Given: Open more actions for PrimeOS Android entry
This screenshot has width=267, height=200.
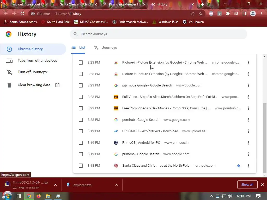Looking at the screenshot, I should pos(248,143).
